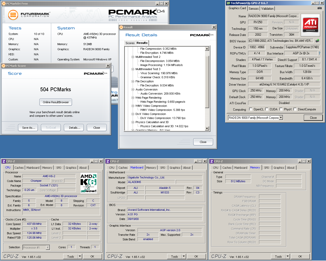
Task: Select the File Encryption result row
Action: pos(157,53)
